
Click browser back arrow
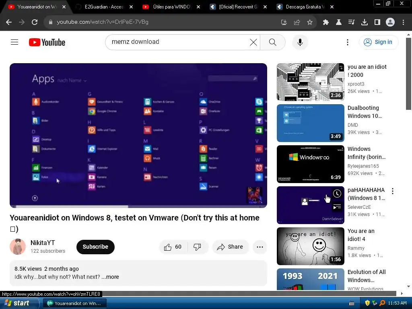(9, 22)
